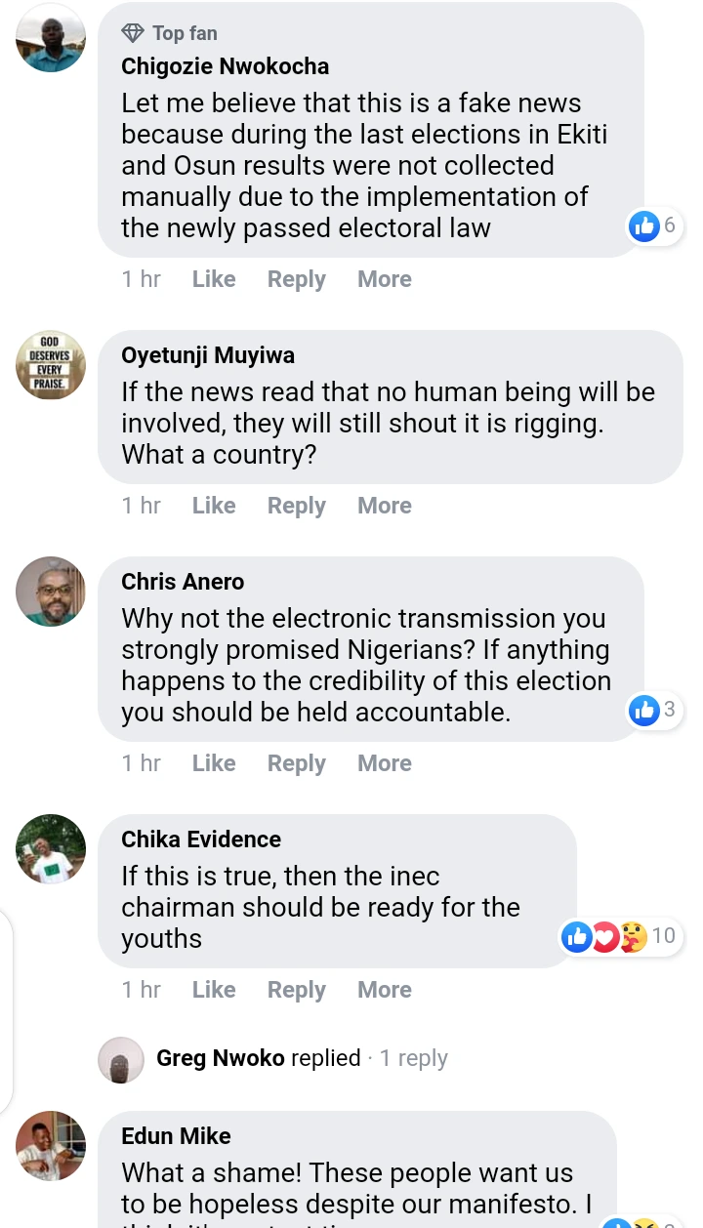Open Greg Nwoko's small avatar
Viewport: 703px width, 1228px height.
pyautogui.click(x=121, y=1059)
